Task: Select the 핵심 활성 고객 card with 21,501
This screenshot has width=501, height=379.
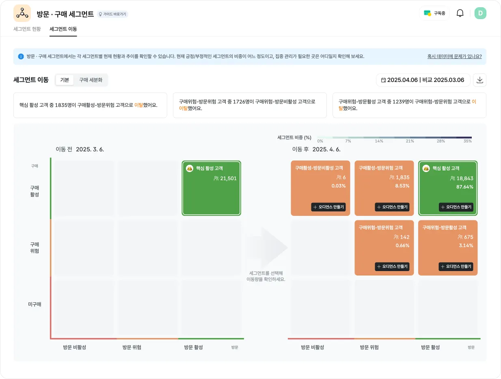Action: pyautogui.click(x=211, y=188)
